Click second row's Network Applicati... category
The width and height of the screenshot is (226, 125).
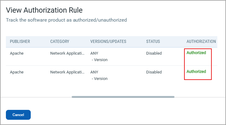(x=67, y=72)
